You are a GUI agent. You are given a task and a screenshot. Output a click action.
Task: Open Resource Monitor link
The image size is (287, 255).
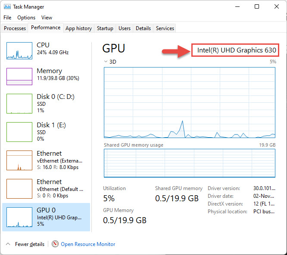point(88,244)
